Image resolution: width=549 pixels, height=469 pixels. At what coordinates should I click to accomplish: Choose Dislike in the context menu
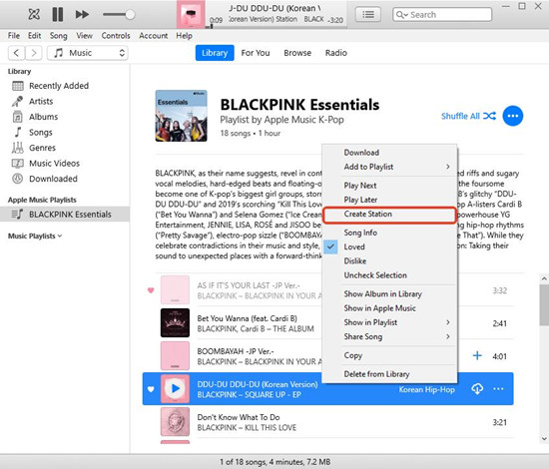tap(389, 261)
